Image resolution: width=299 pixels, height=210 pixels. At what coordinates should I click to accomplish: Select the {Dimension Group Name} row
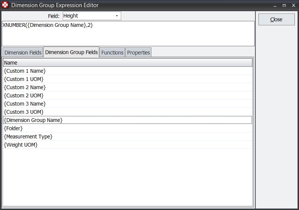[x=128, y=120]
